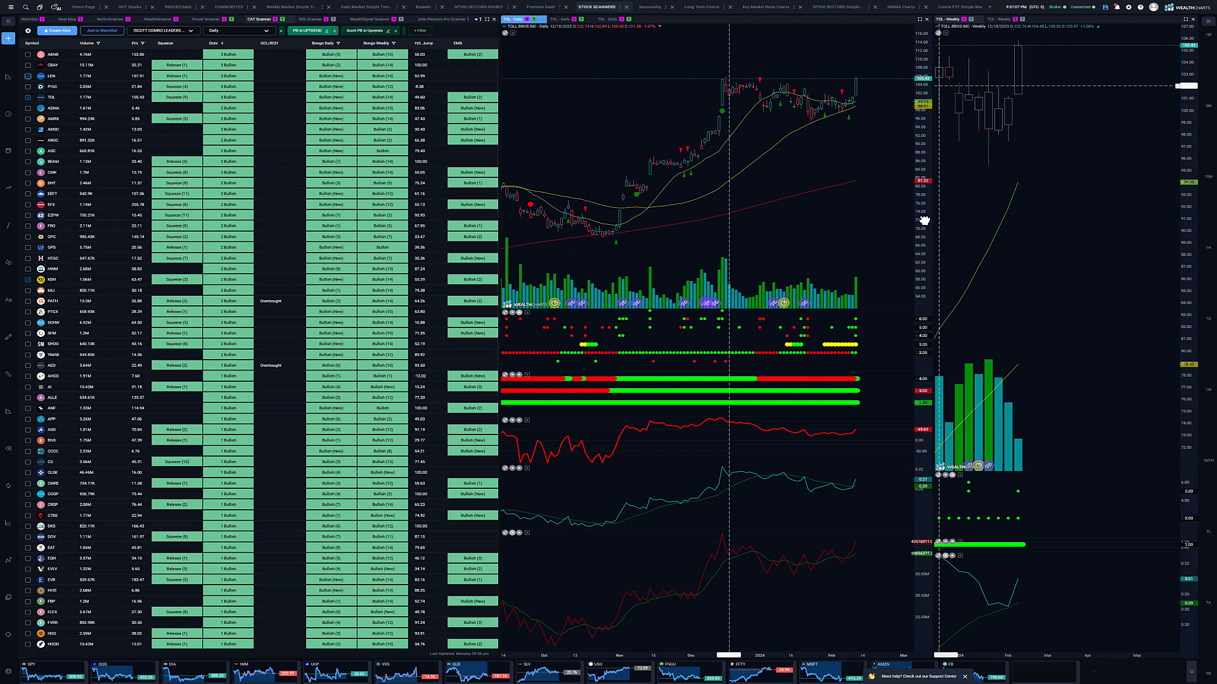Toggle checkbox for PNC row

(x=28, y=87)
